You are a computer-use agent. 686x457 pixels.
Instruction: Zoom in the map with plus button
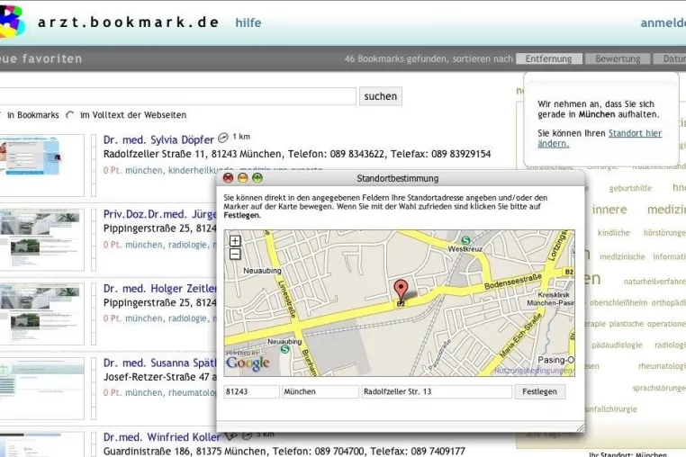point(235,241)
